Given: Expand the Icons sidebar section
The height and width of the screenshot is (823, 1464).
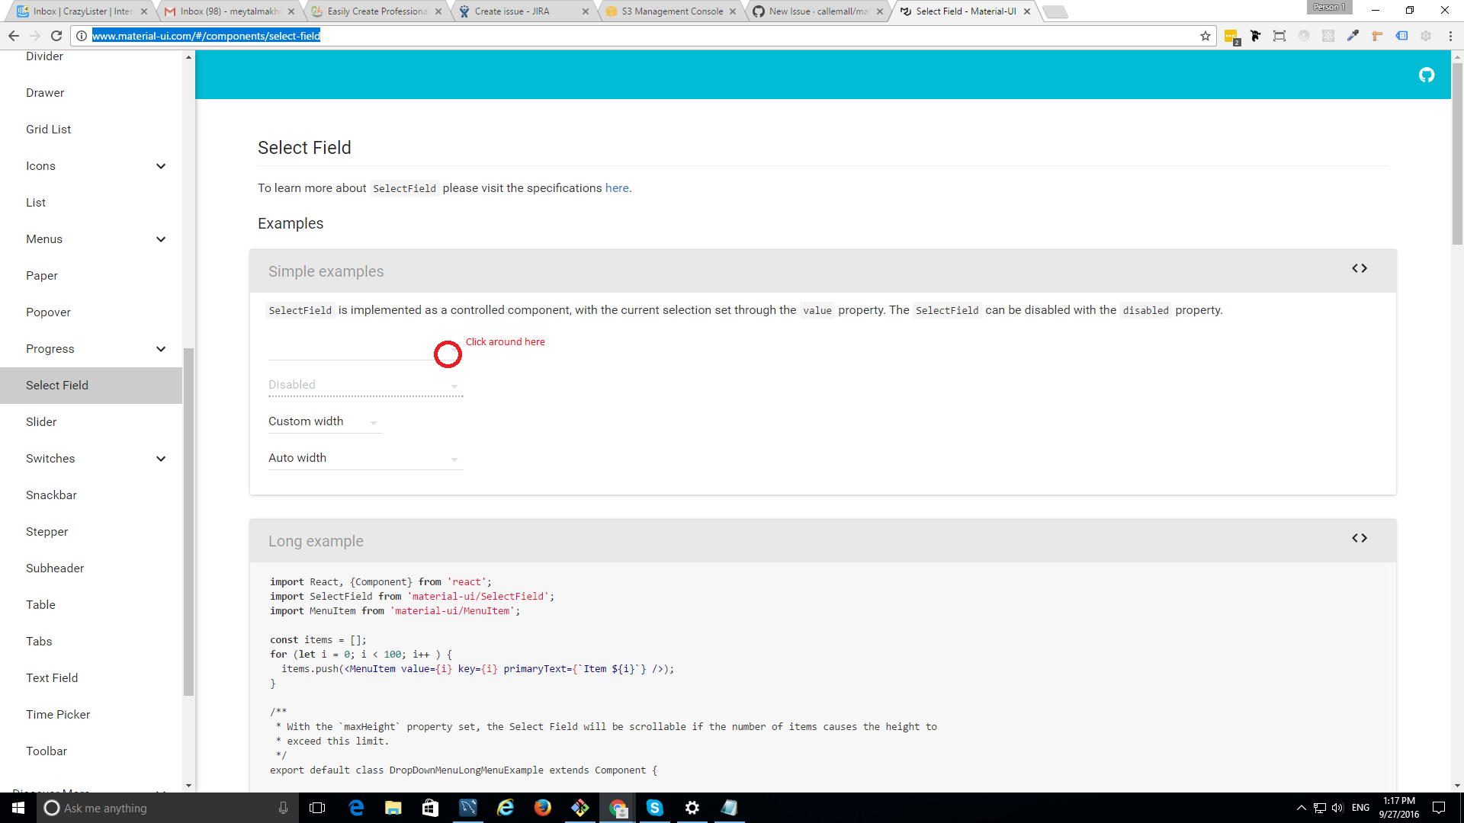Looking at the screenshot, I should click(x=161, y=166).
